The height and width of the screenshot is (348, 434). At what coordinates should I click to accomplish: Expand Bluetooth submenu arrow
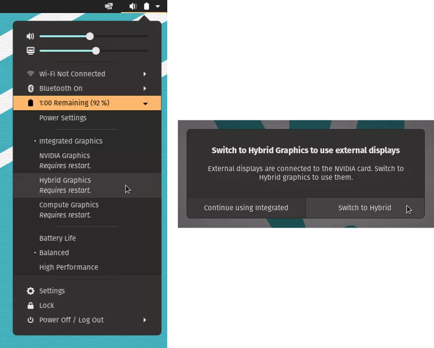[x=145, y=88]
